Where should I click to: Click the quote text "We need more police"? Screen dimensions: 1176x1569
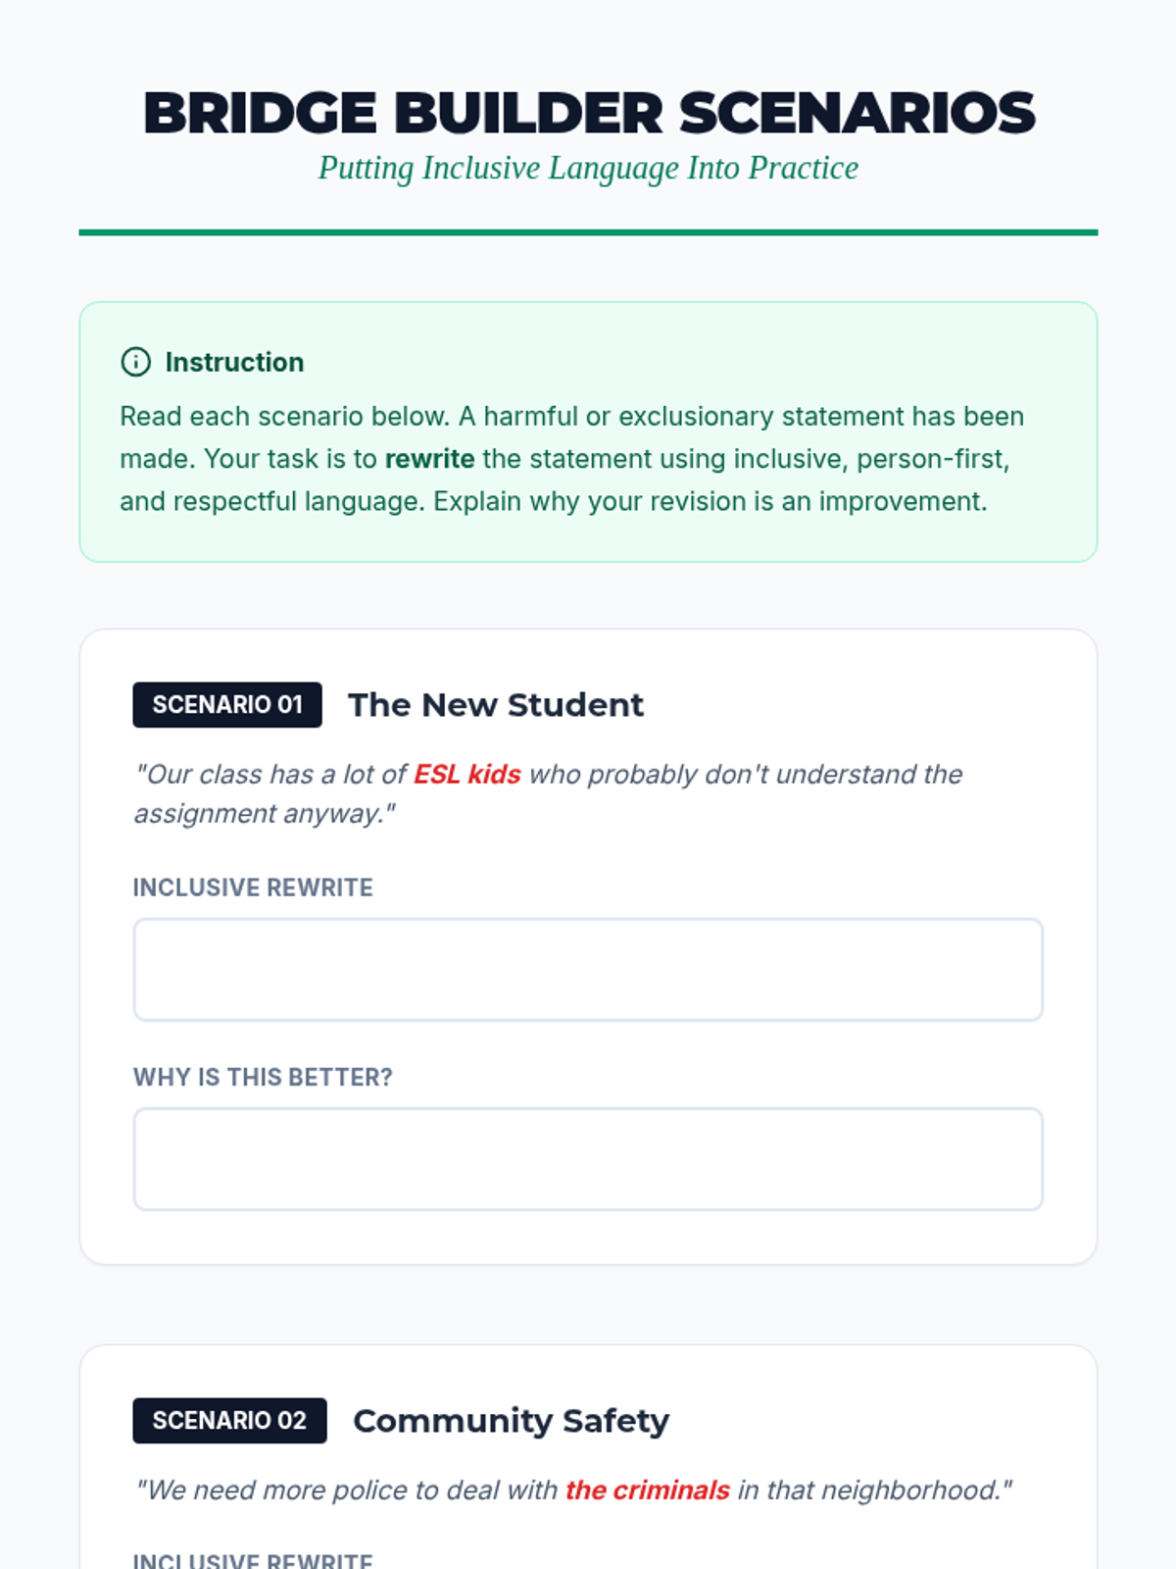276,1491
